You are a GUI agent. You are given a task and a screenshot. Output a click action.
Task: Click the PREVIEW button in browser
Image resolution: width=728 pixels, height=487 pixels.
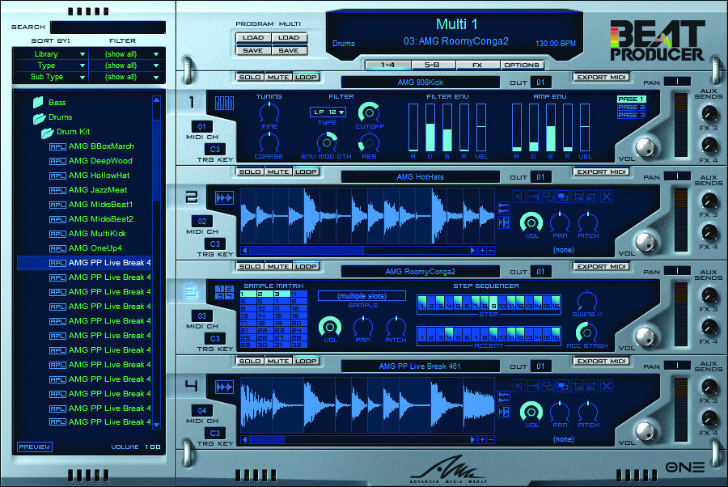(34, 447)
